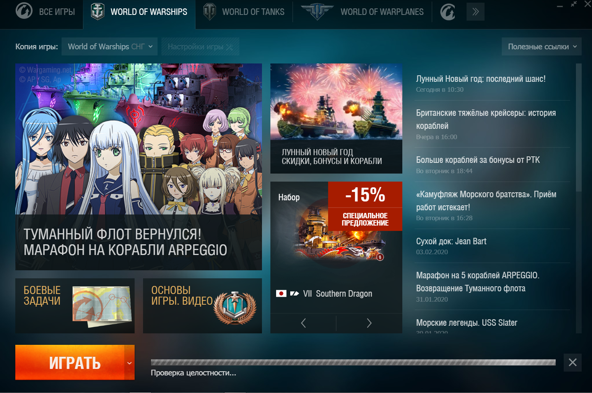This screenshot has height=393, width=592.
Task: Click the World of Warplanes winged emblem icon
Action: point(317,11)
